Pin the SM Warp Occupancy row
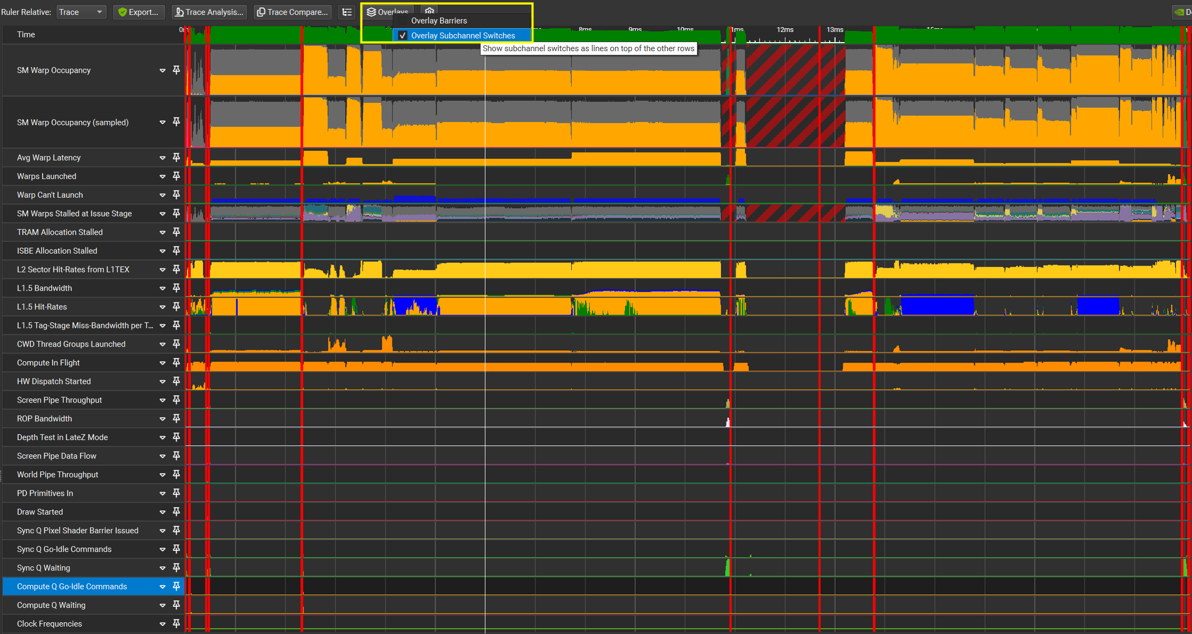The height and width of the screenshot is (634, 1192). click(177, 70)
